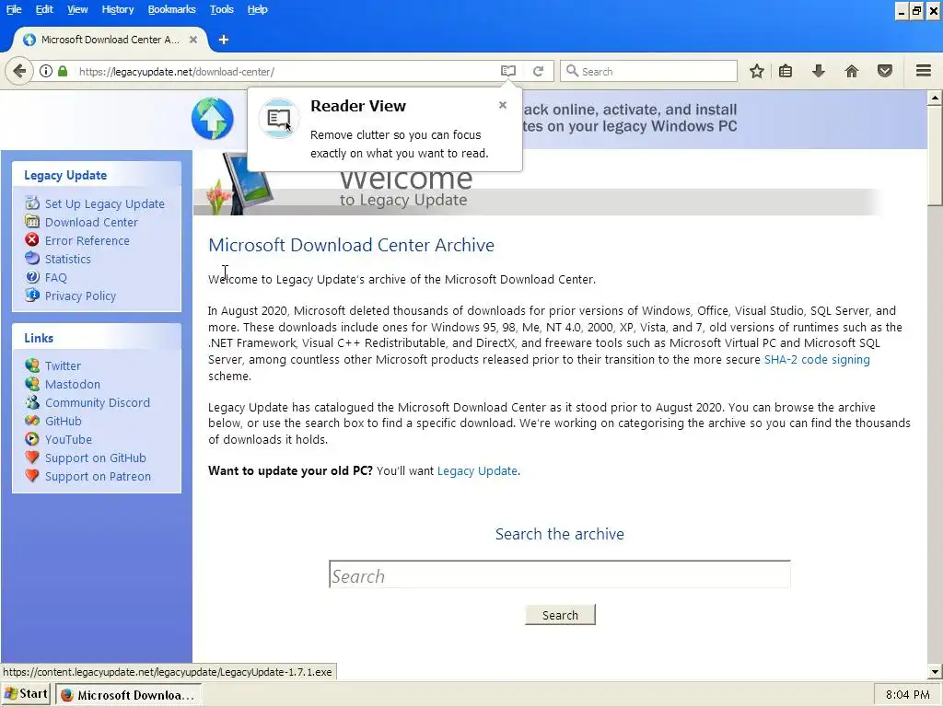Open the File menu
This screenshot has width=943, height=707.
pyautogui.click(x=14, y=9)
